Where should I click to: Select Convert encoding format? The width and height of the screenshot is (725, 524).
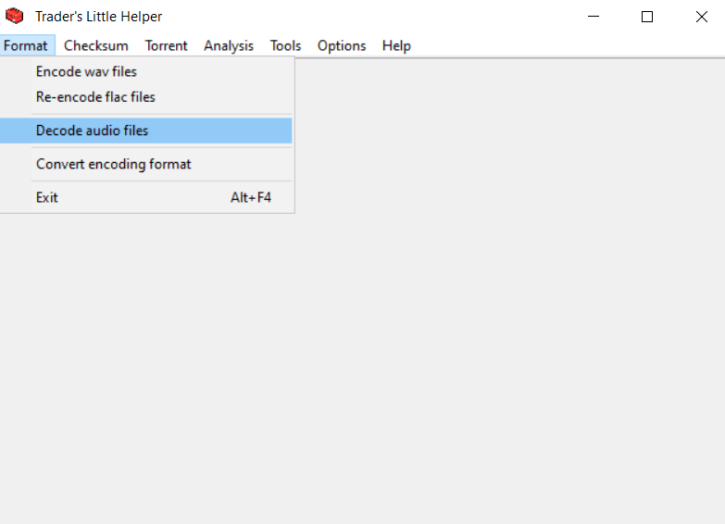(x=113, y=164)
